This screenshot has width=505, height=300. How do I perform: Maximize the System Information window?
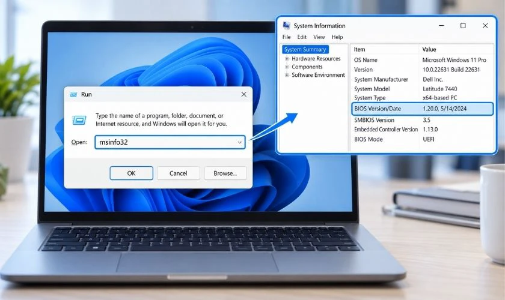(x=463, y=25)
